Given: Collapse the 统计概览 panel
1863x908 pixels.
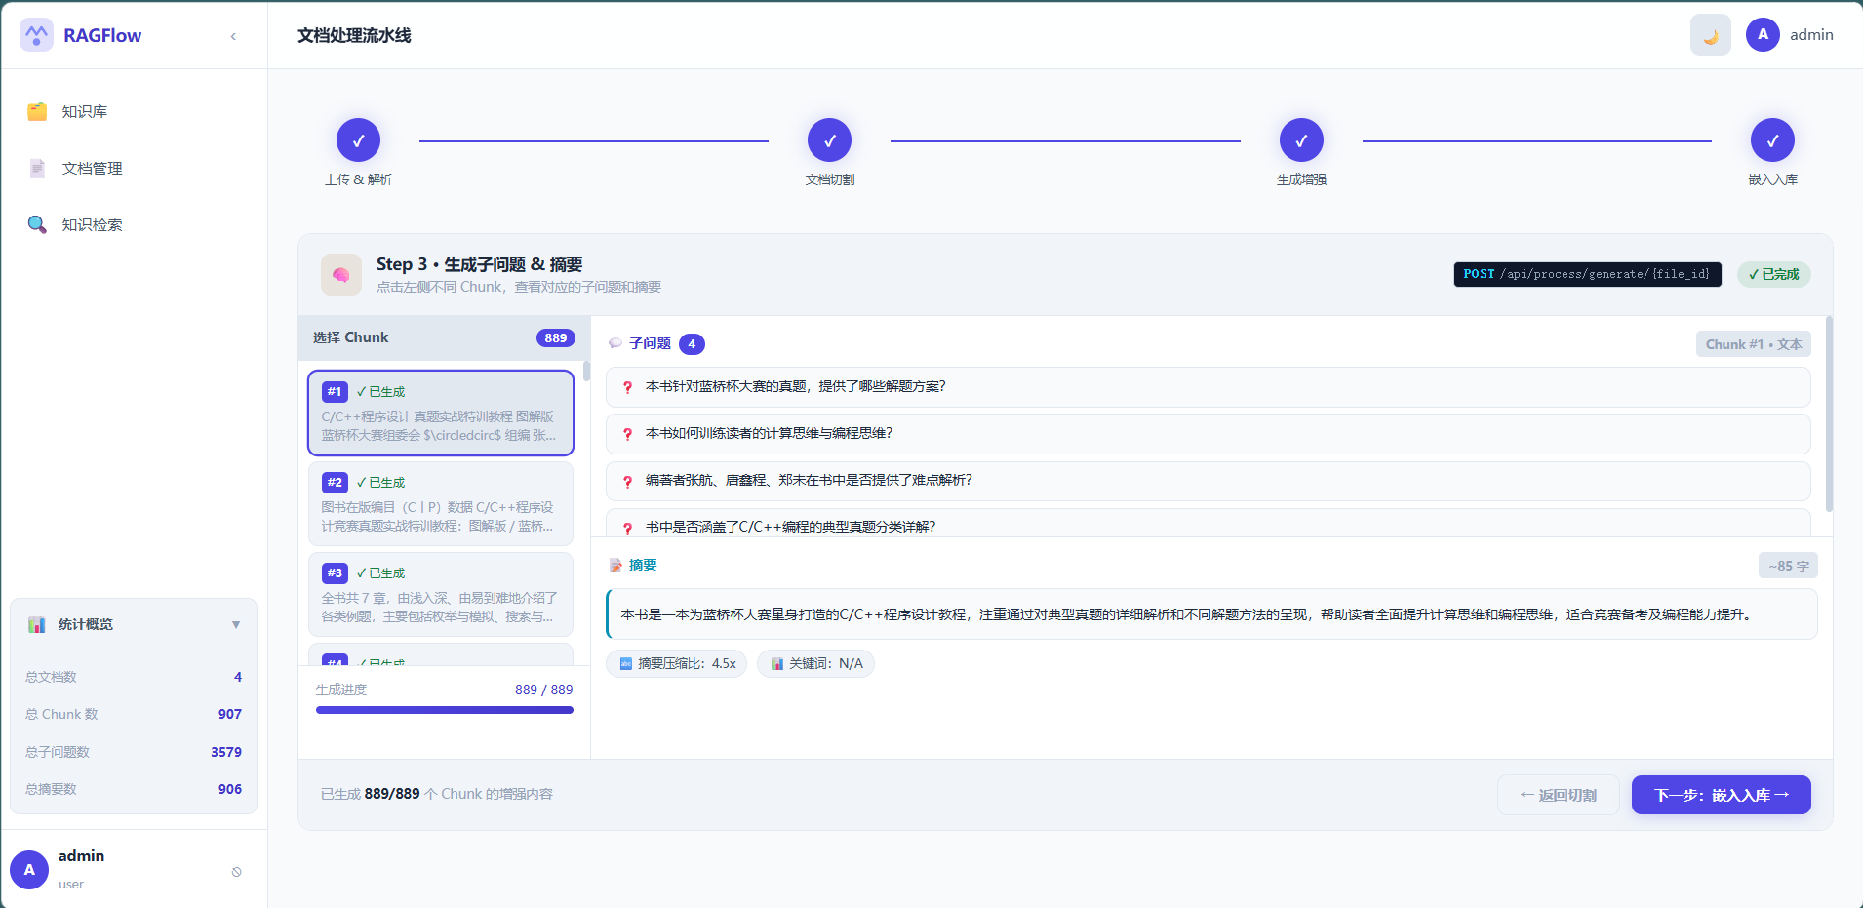Looking at the screenshot, I should click(235, 625).
